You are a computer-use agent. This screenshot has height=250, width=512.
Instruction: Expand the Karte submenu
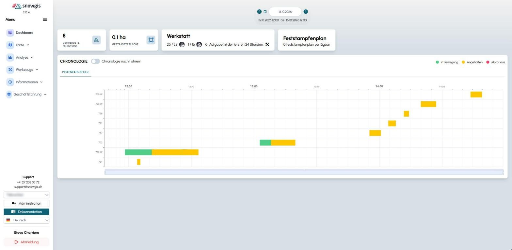28,45
